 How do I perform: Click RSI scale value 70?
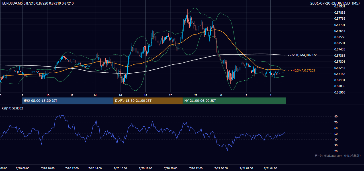point(336,122)
